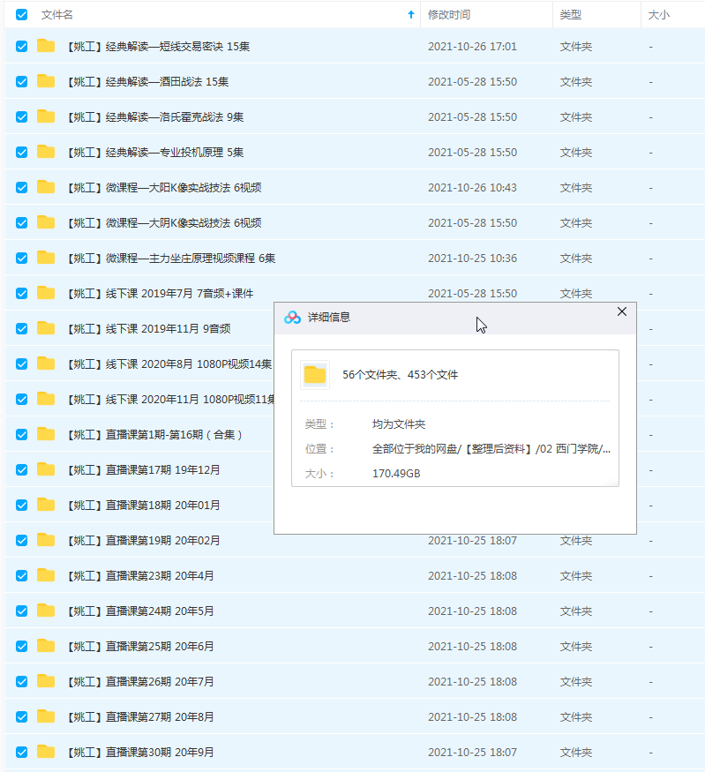The image size is (705, 772).
Task: Click folder icon of 直播课第24期 20年5月
Action: 46,611
